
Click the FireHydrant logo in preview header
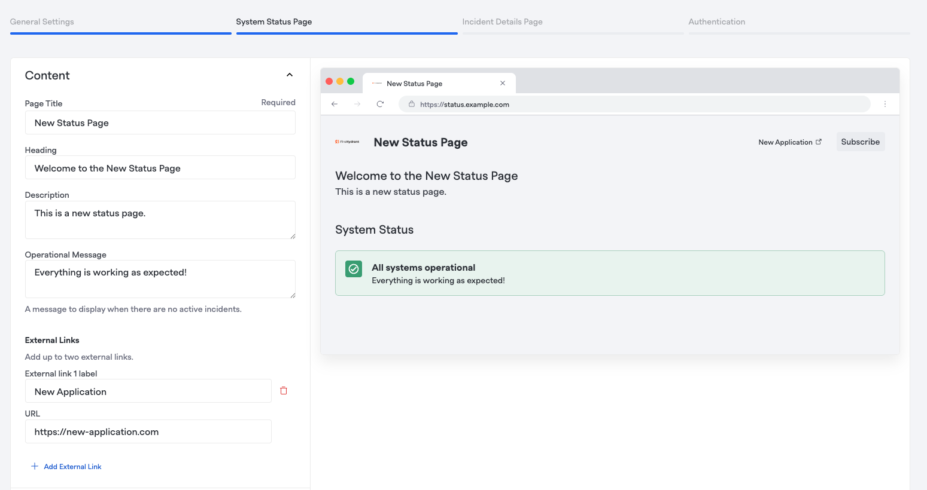click(347, 142)
